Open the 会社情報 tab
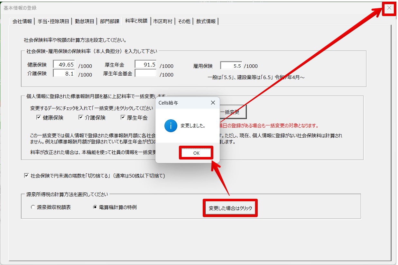This screenshot has width=398, height=265. 22,22
